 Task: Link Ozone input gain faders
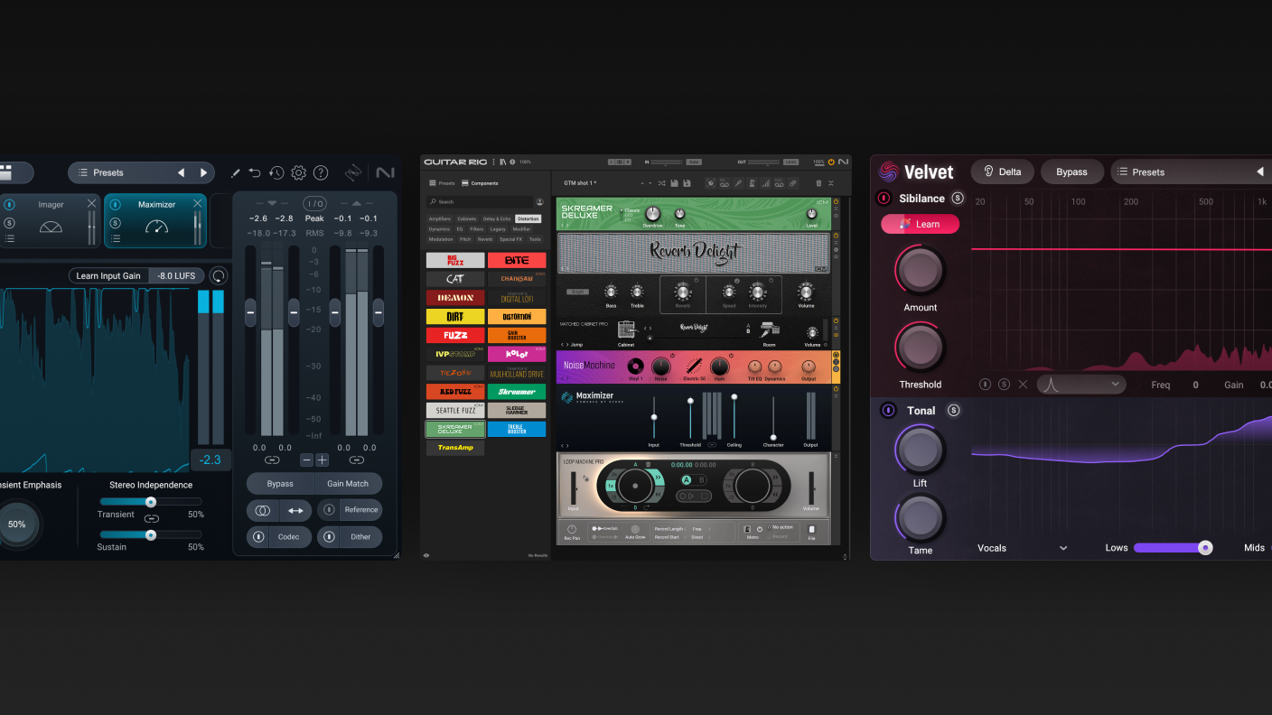click(x=272, y=460)
